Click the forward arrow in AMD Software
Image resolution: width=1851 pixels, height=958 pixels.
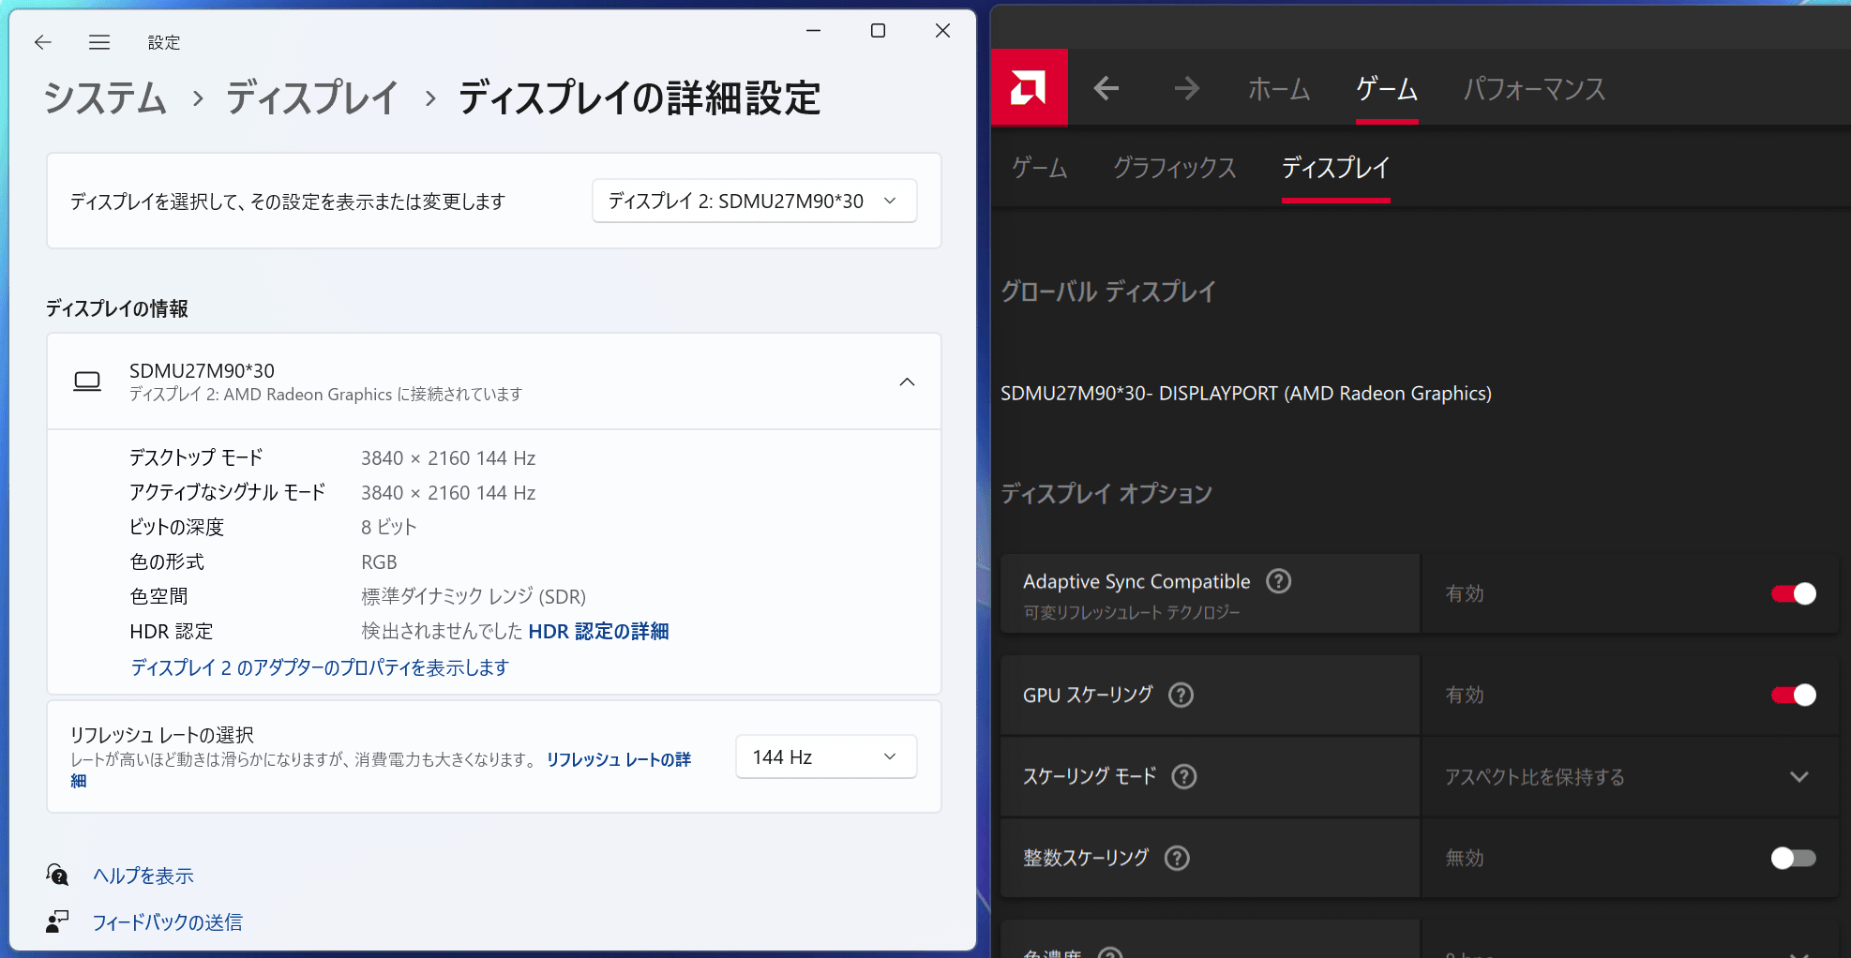point(1186,89)
